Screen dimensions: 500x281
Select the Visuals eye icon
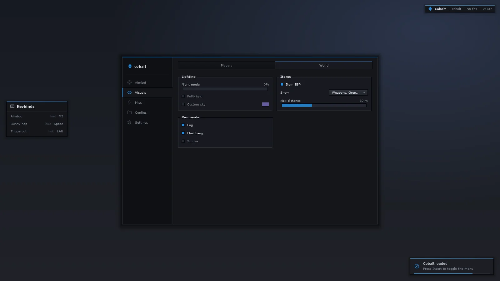click(x=129, y=92)
